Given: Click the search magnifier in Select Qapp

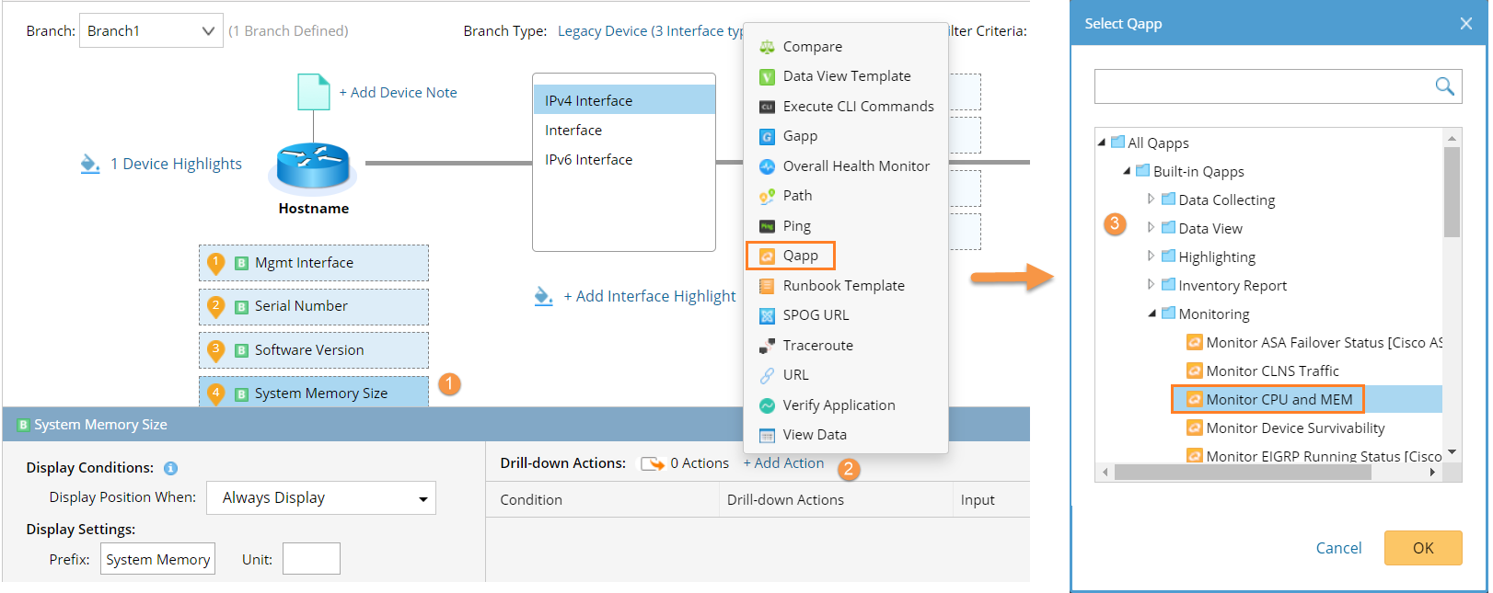Looking at the screenshot, I should [x=1444, y=86].
